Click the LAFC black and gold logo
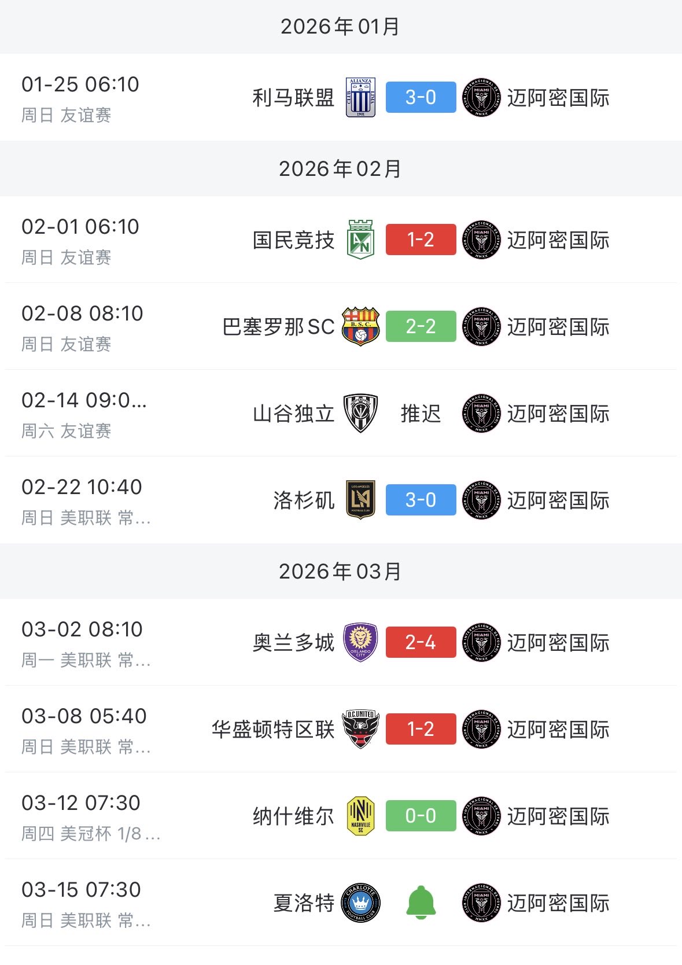This screenshot has width=682, height=965. [x=360, y=500]
